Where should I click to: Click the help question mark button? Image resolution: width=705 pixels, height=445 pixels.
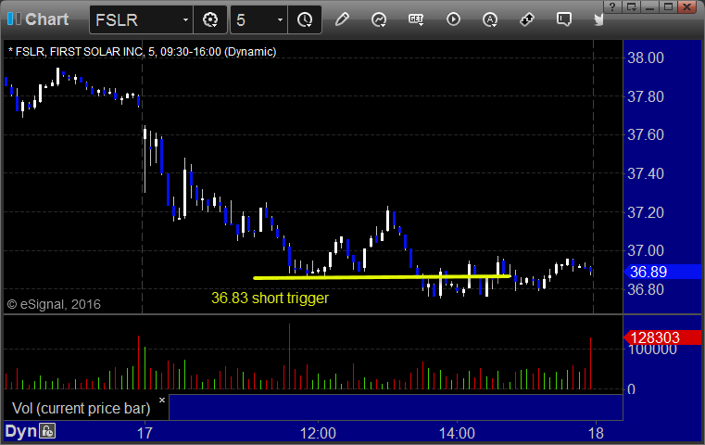click(x=612, y=6)
